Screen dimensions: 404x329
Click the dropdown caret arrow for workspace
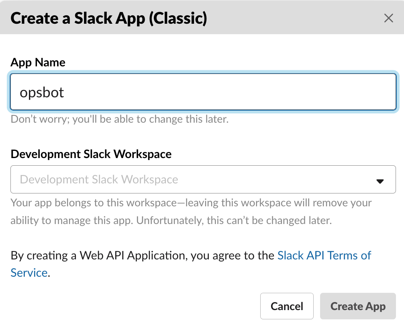(x=380, y=181)
